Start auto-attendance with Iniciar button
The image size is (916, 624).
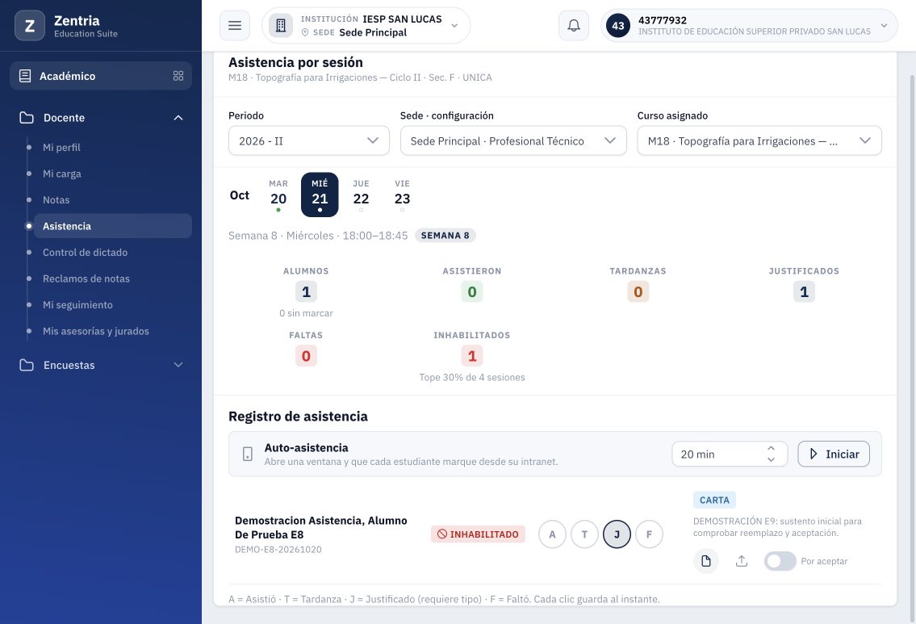[834, 454]
